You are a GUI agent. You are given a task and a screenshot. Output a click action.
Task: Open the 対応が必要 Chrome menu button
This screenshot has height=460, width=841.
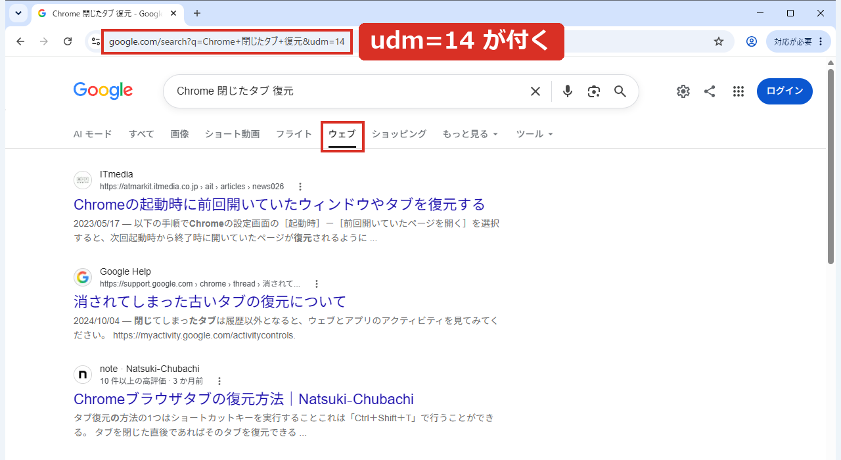(798, 41)
